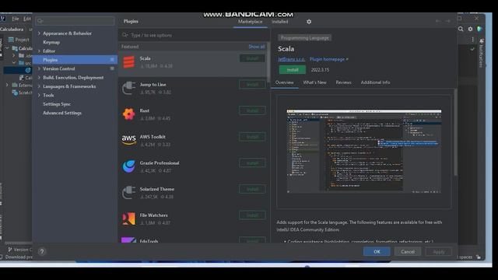Click the Plugins row modified-settings icon
The height and width of the screenshot is (280, 498).
pyautogui.click(x=112, y=60)
